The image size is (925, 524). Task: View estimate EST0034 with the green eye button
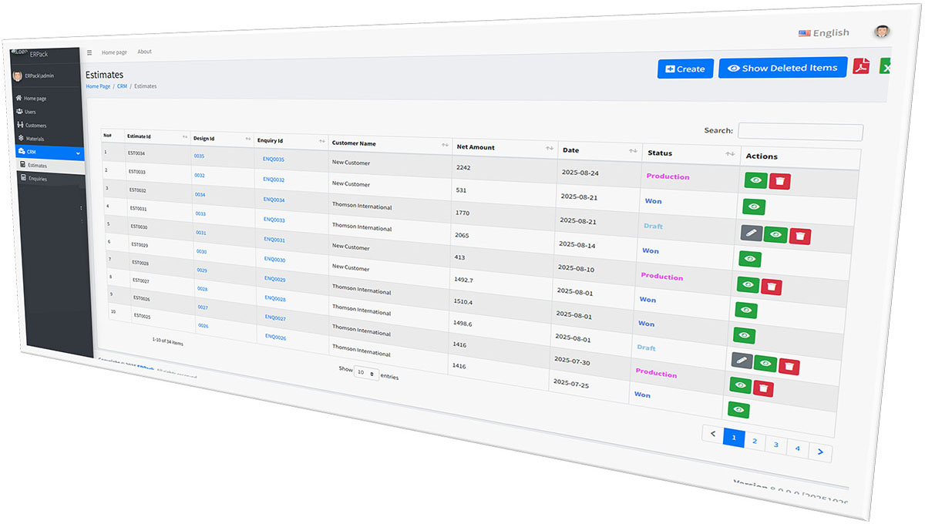[x=756, y=180]
